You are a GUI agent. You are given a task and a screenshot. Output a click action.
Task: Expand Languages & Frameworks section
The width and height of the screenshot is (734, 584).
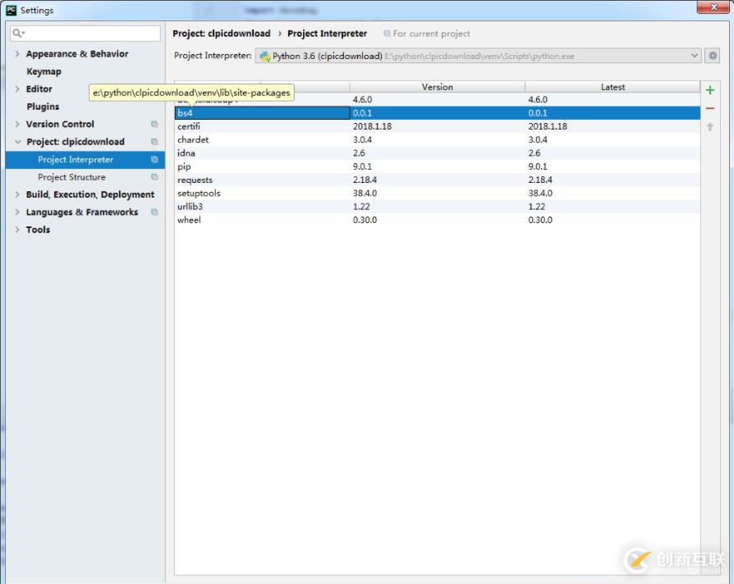pyautogui.click(x=17, y=212)
